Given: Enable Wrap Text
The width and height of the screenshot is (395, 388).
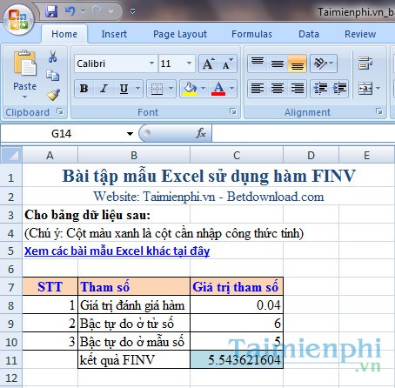Looking at the screenshot, I should pyautogui.click(x=365, y=63).
